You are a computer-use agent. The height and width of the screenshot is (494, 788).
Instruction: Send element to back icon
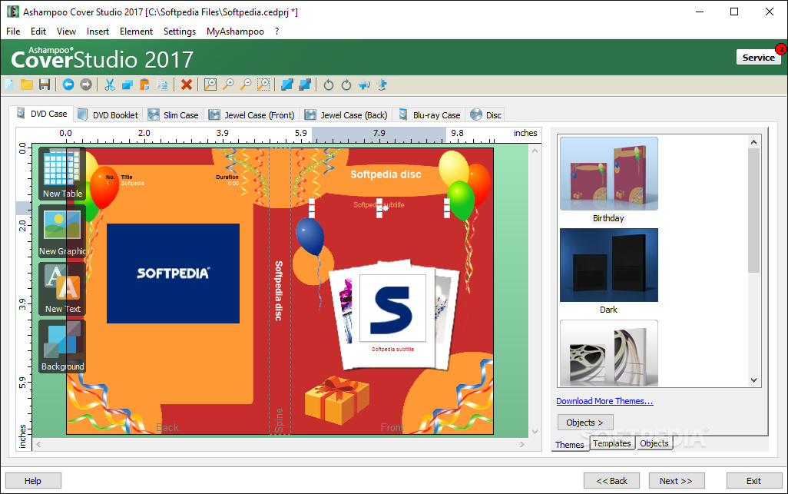click(305, 85)
